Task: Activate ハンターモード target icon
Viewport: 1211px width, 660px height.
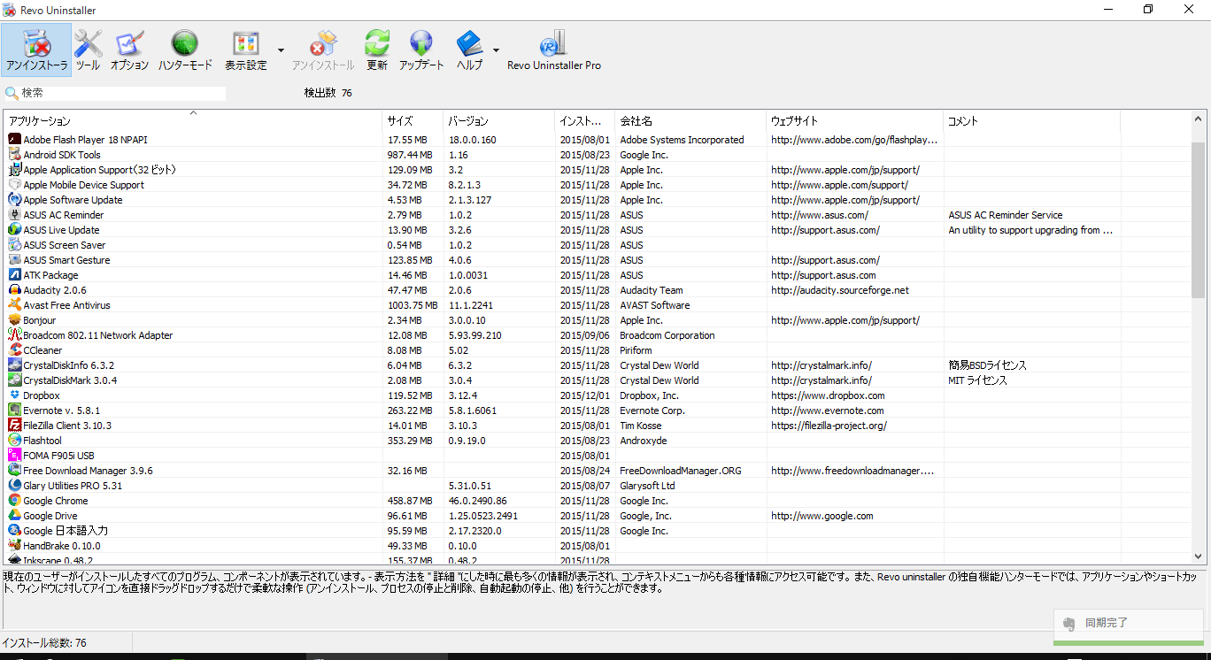Action: [x=185, y=50]
